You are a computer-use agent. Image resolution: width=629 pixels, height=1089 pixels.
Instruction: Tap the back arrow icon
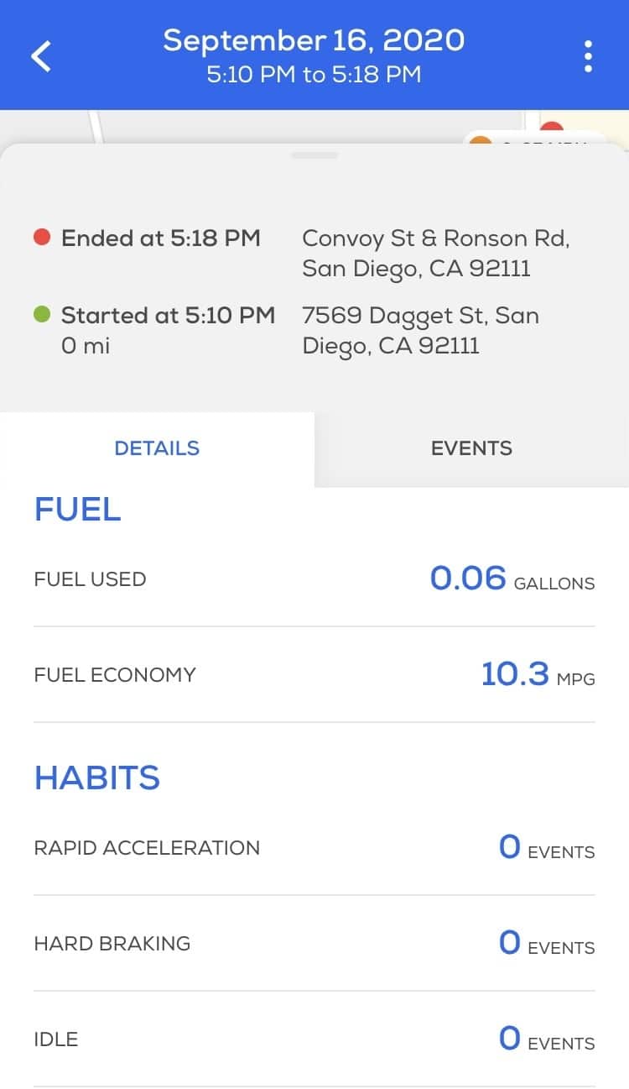coord(41,56)
